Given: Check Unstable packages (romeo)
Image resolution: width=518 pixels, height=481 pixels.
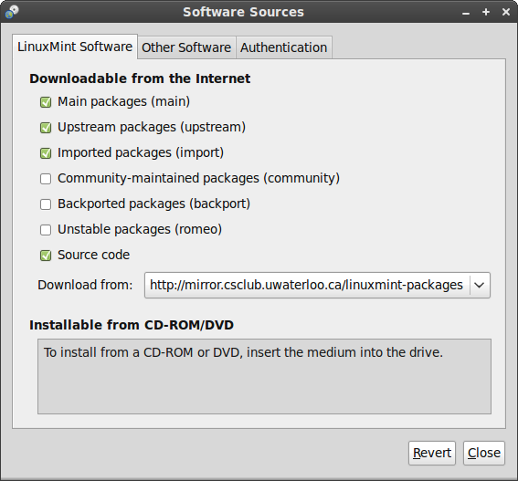Looking at the screenshot, I should 46,230.
